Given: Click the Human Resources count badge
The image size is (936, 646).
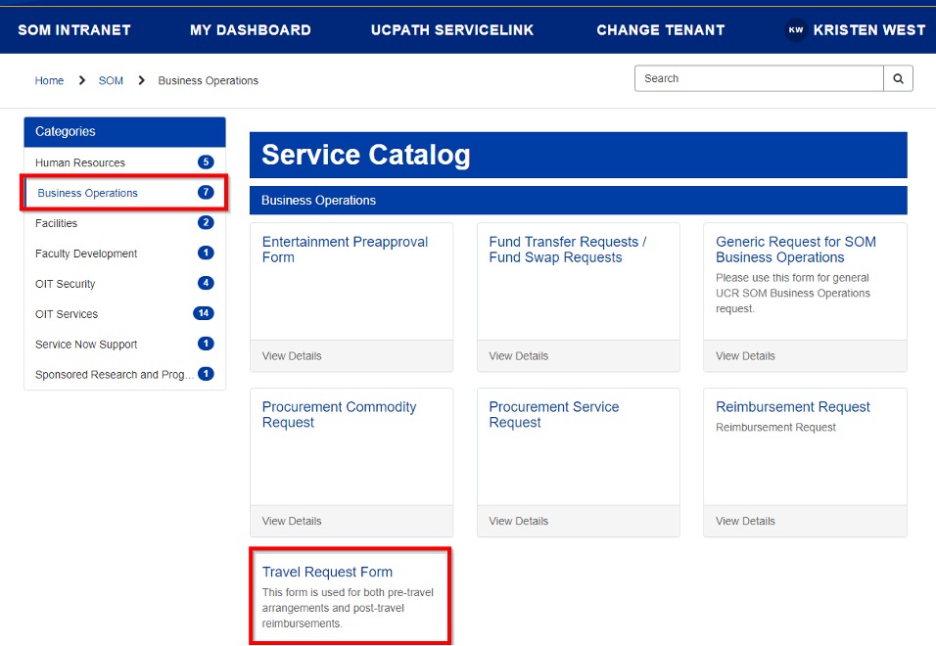Looking at the screenshot, I should pos(206,162).
